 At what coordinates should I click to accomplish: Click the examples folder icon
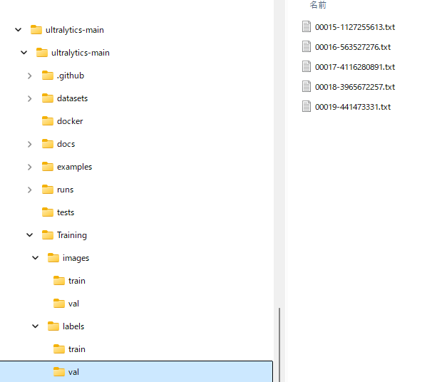tap(48, 167)
